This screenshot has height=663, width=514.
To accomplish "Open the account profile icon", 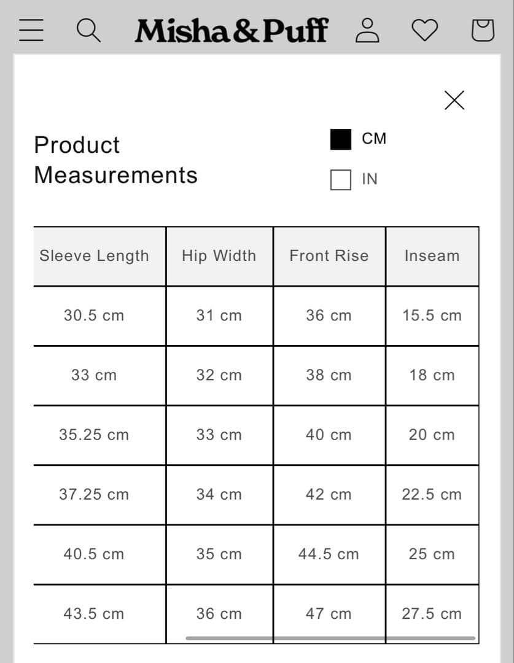I will point(367,29).
